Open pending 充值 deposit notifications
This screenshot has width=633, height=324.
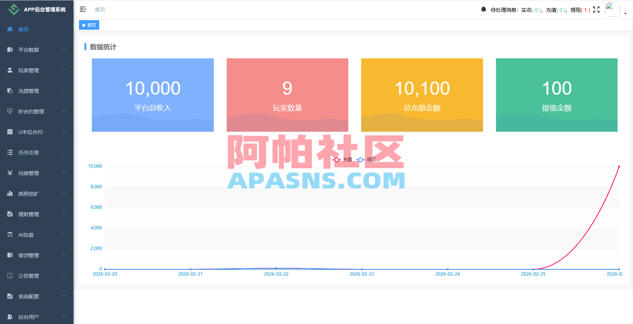pos(556,10)
